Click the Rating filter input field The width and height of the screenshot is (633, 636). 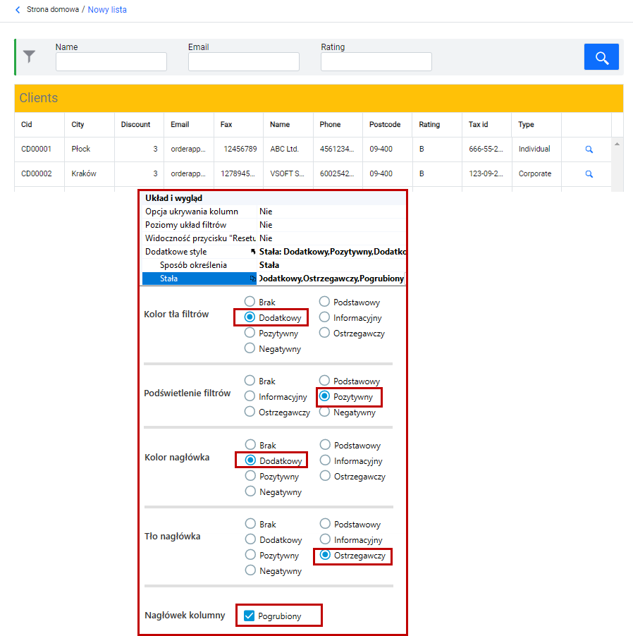click(376, 61)
